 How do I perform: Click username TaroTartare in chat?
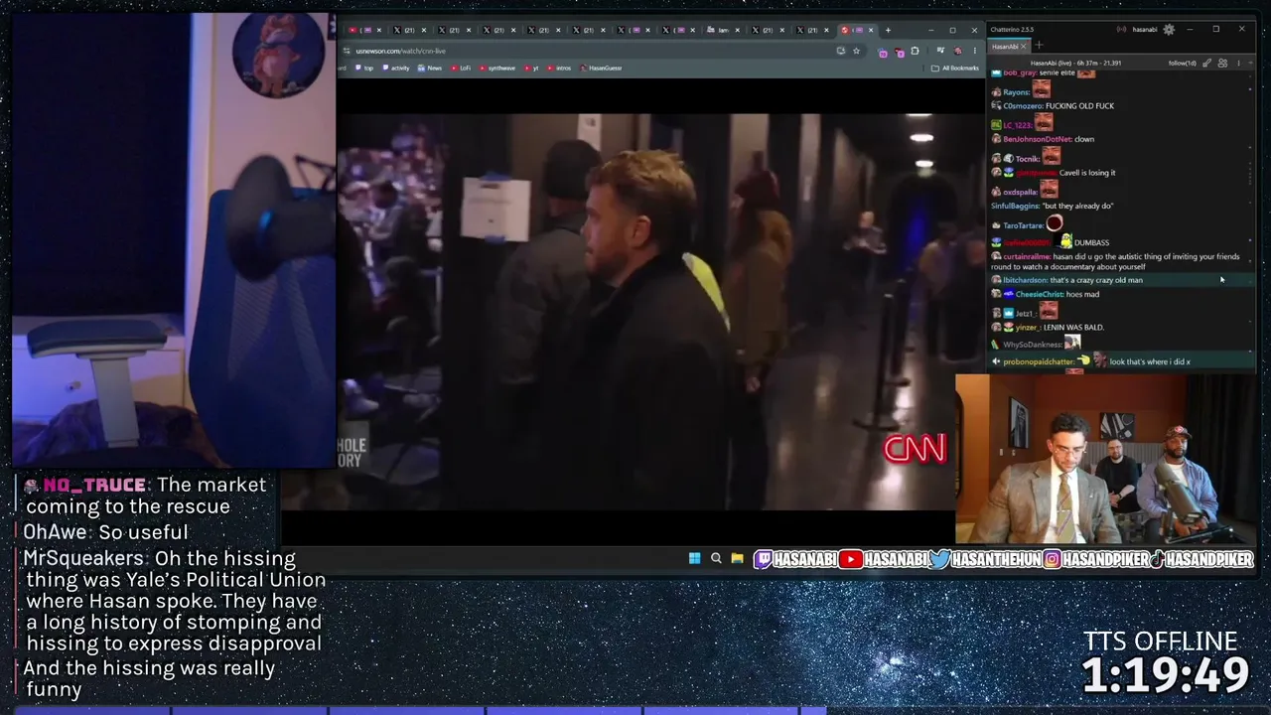(x=1023, y=225)
